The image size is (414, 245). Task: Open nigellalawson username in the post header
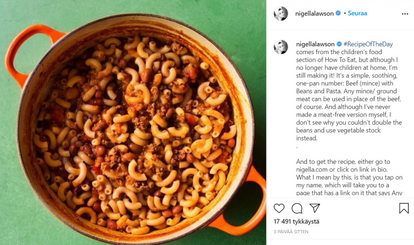pos(314,13)
